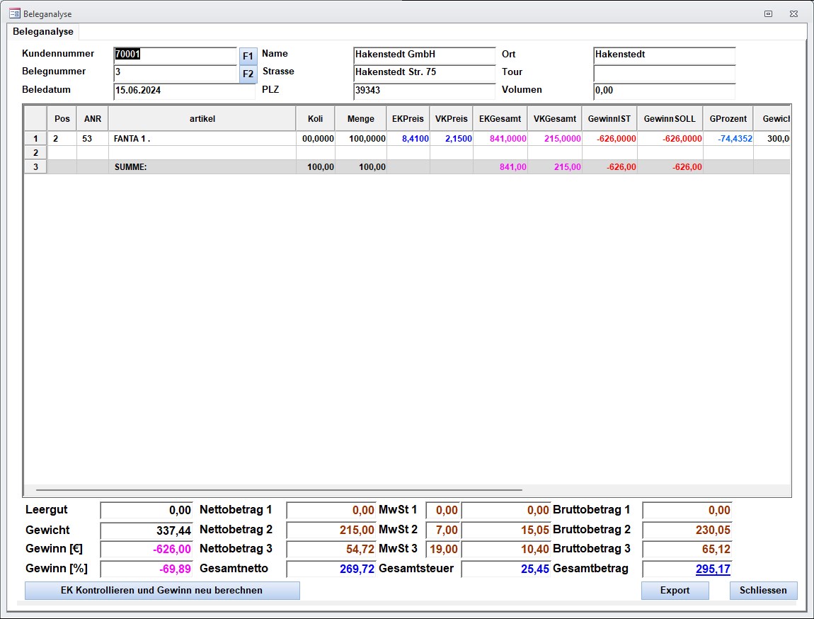
Task: Click the underlined Gesamtbetrag value 295,17
Action: coord(712,569)
